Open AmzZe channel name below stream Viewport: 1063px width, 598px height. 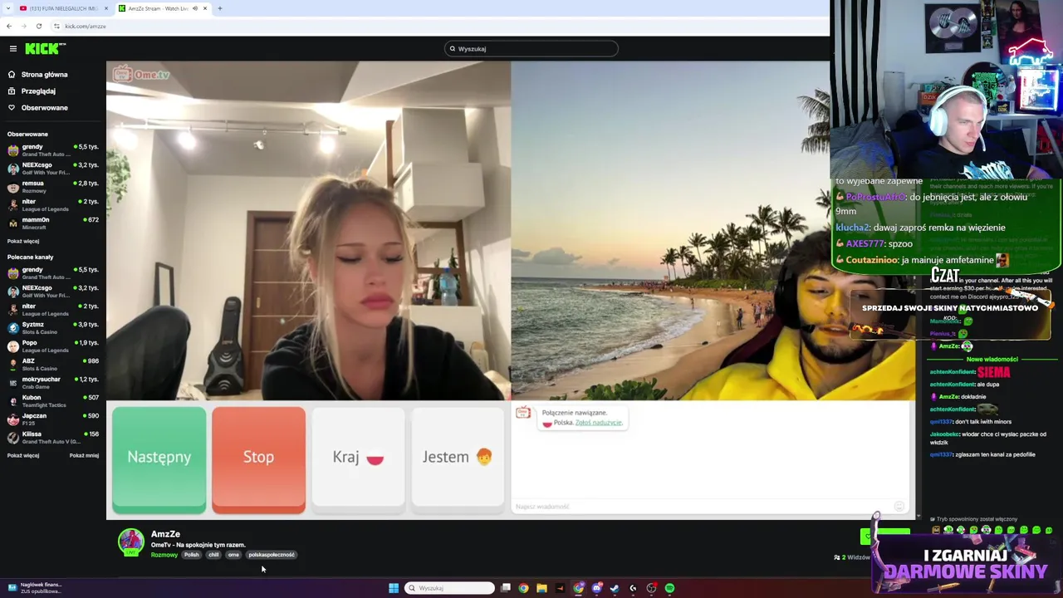tap(165, 534)
